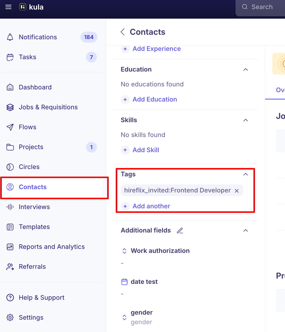Click the Tasks calendar icon
The height and width of the screenshot is (332, 285).
coord(10,57)
